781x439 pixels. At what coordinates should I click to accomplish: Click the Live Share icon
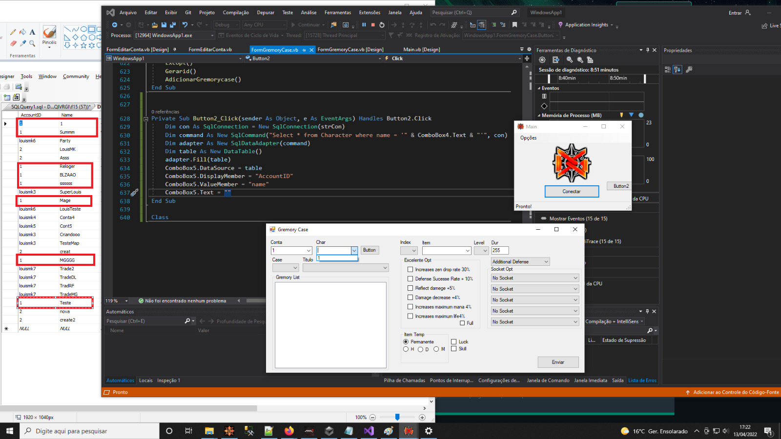[x=765, y=26]
